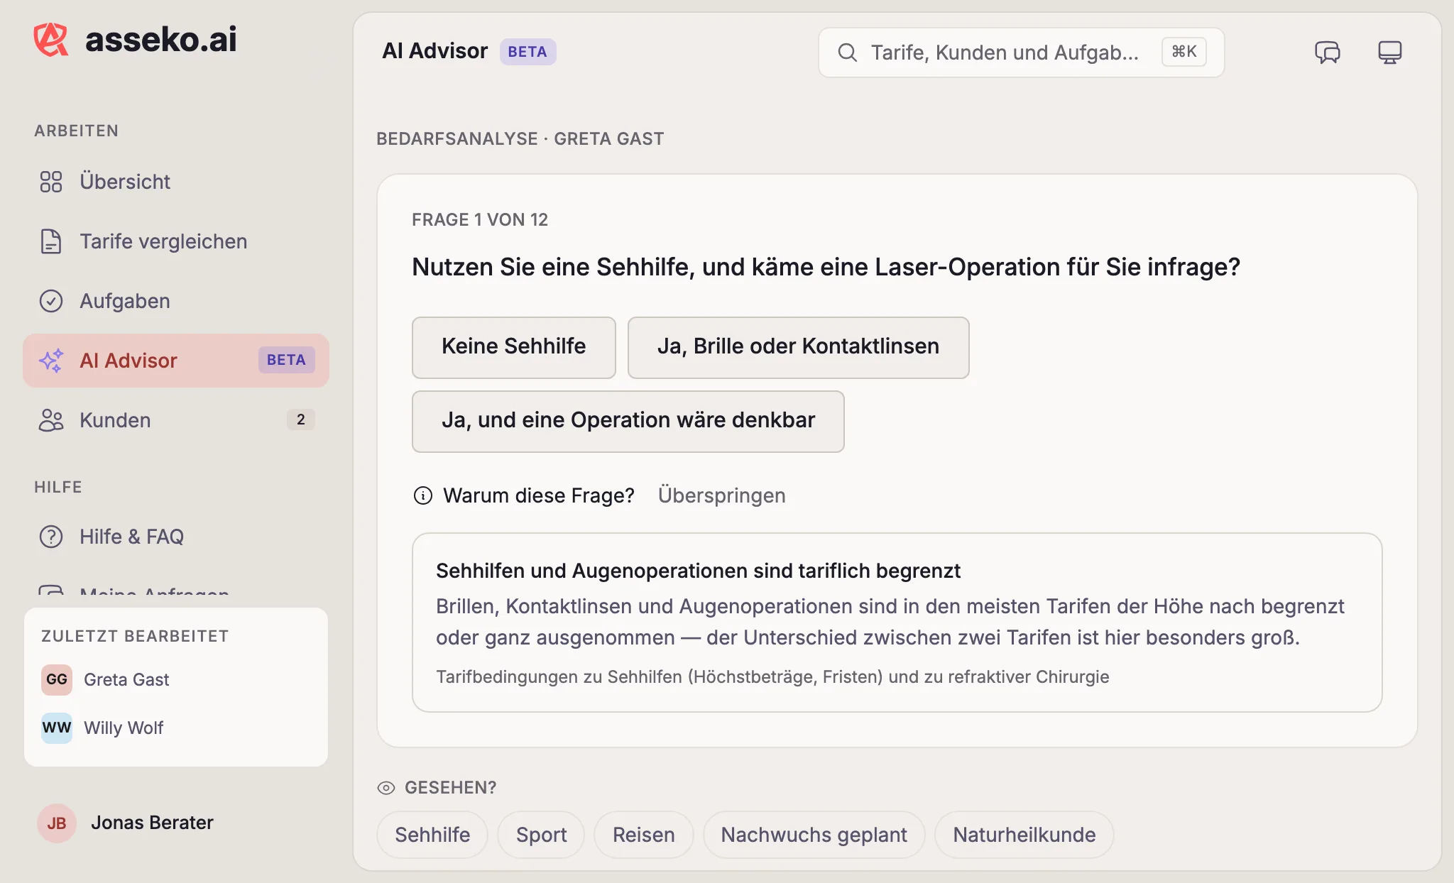
Task: Open the Kunden list
Action: pos(176,420)
